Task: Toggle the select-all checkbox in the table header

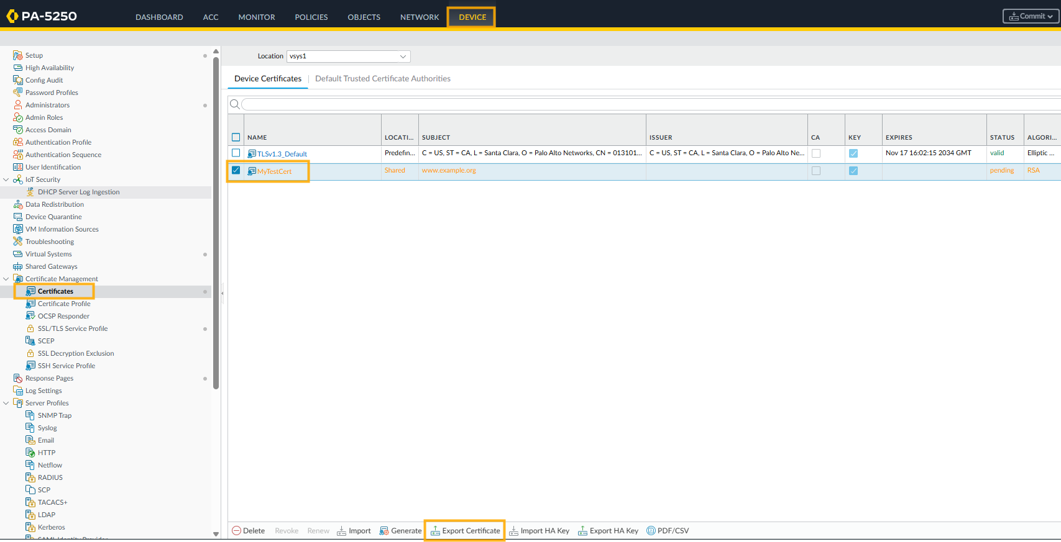Action: 236,137
